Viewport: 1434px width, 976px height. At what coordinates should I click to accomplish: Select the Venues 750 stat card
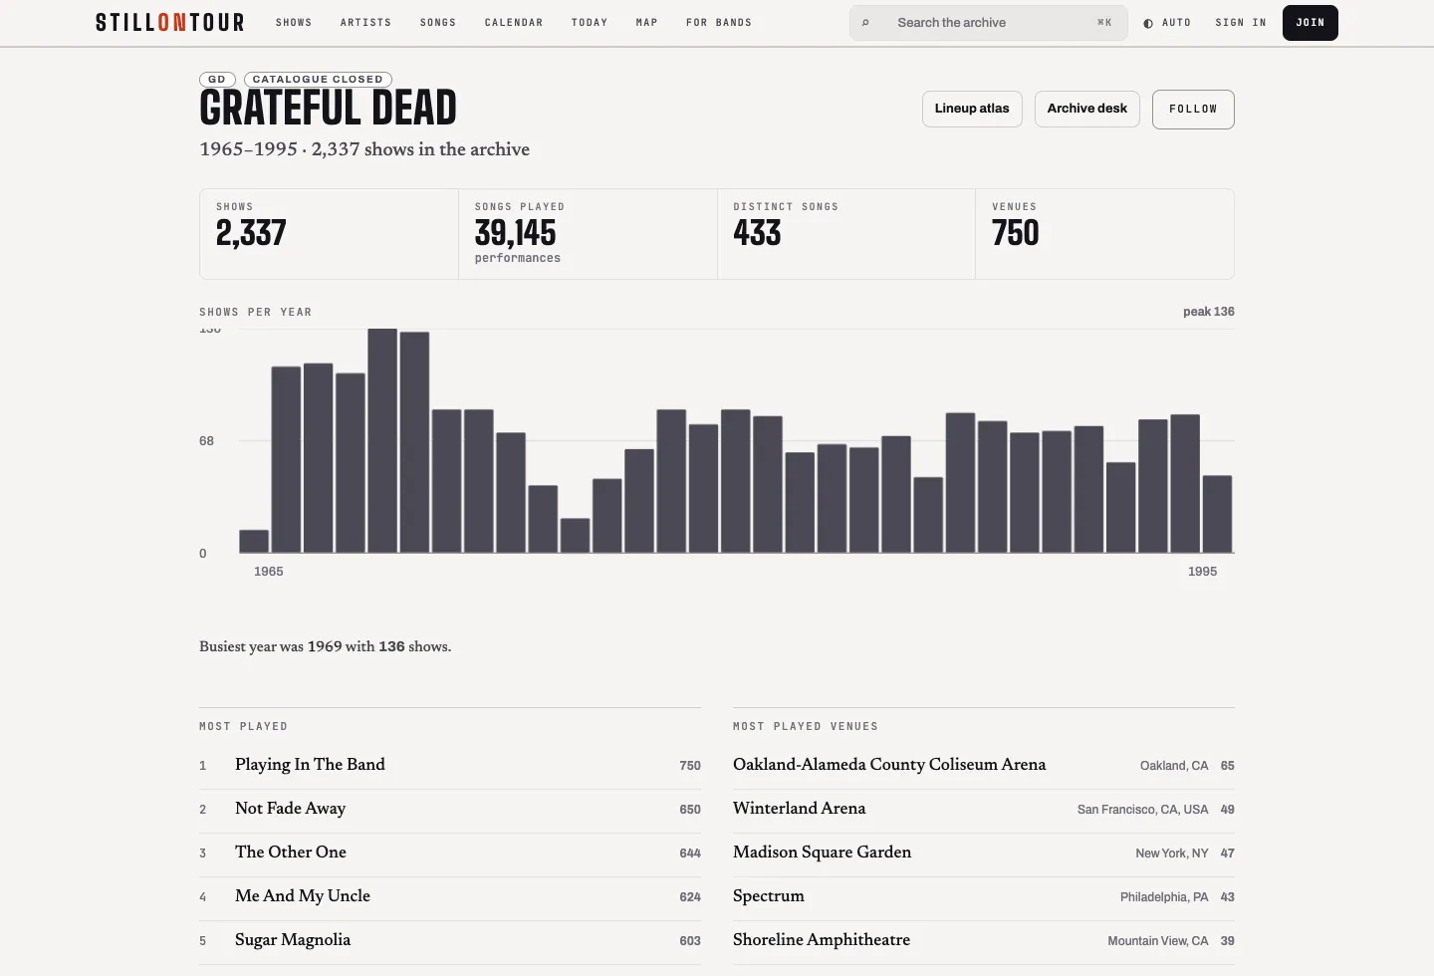pyautogui.click(x=1104, y=234)
